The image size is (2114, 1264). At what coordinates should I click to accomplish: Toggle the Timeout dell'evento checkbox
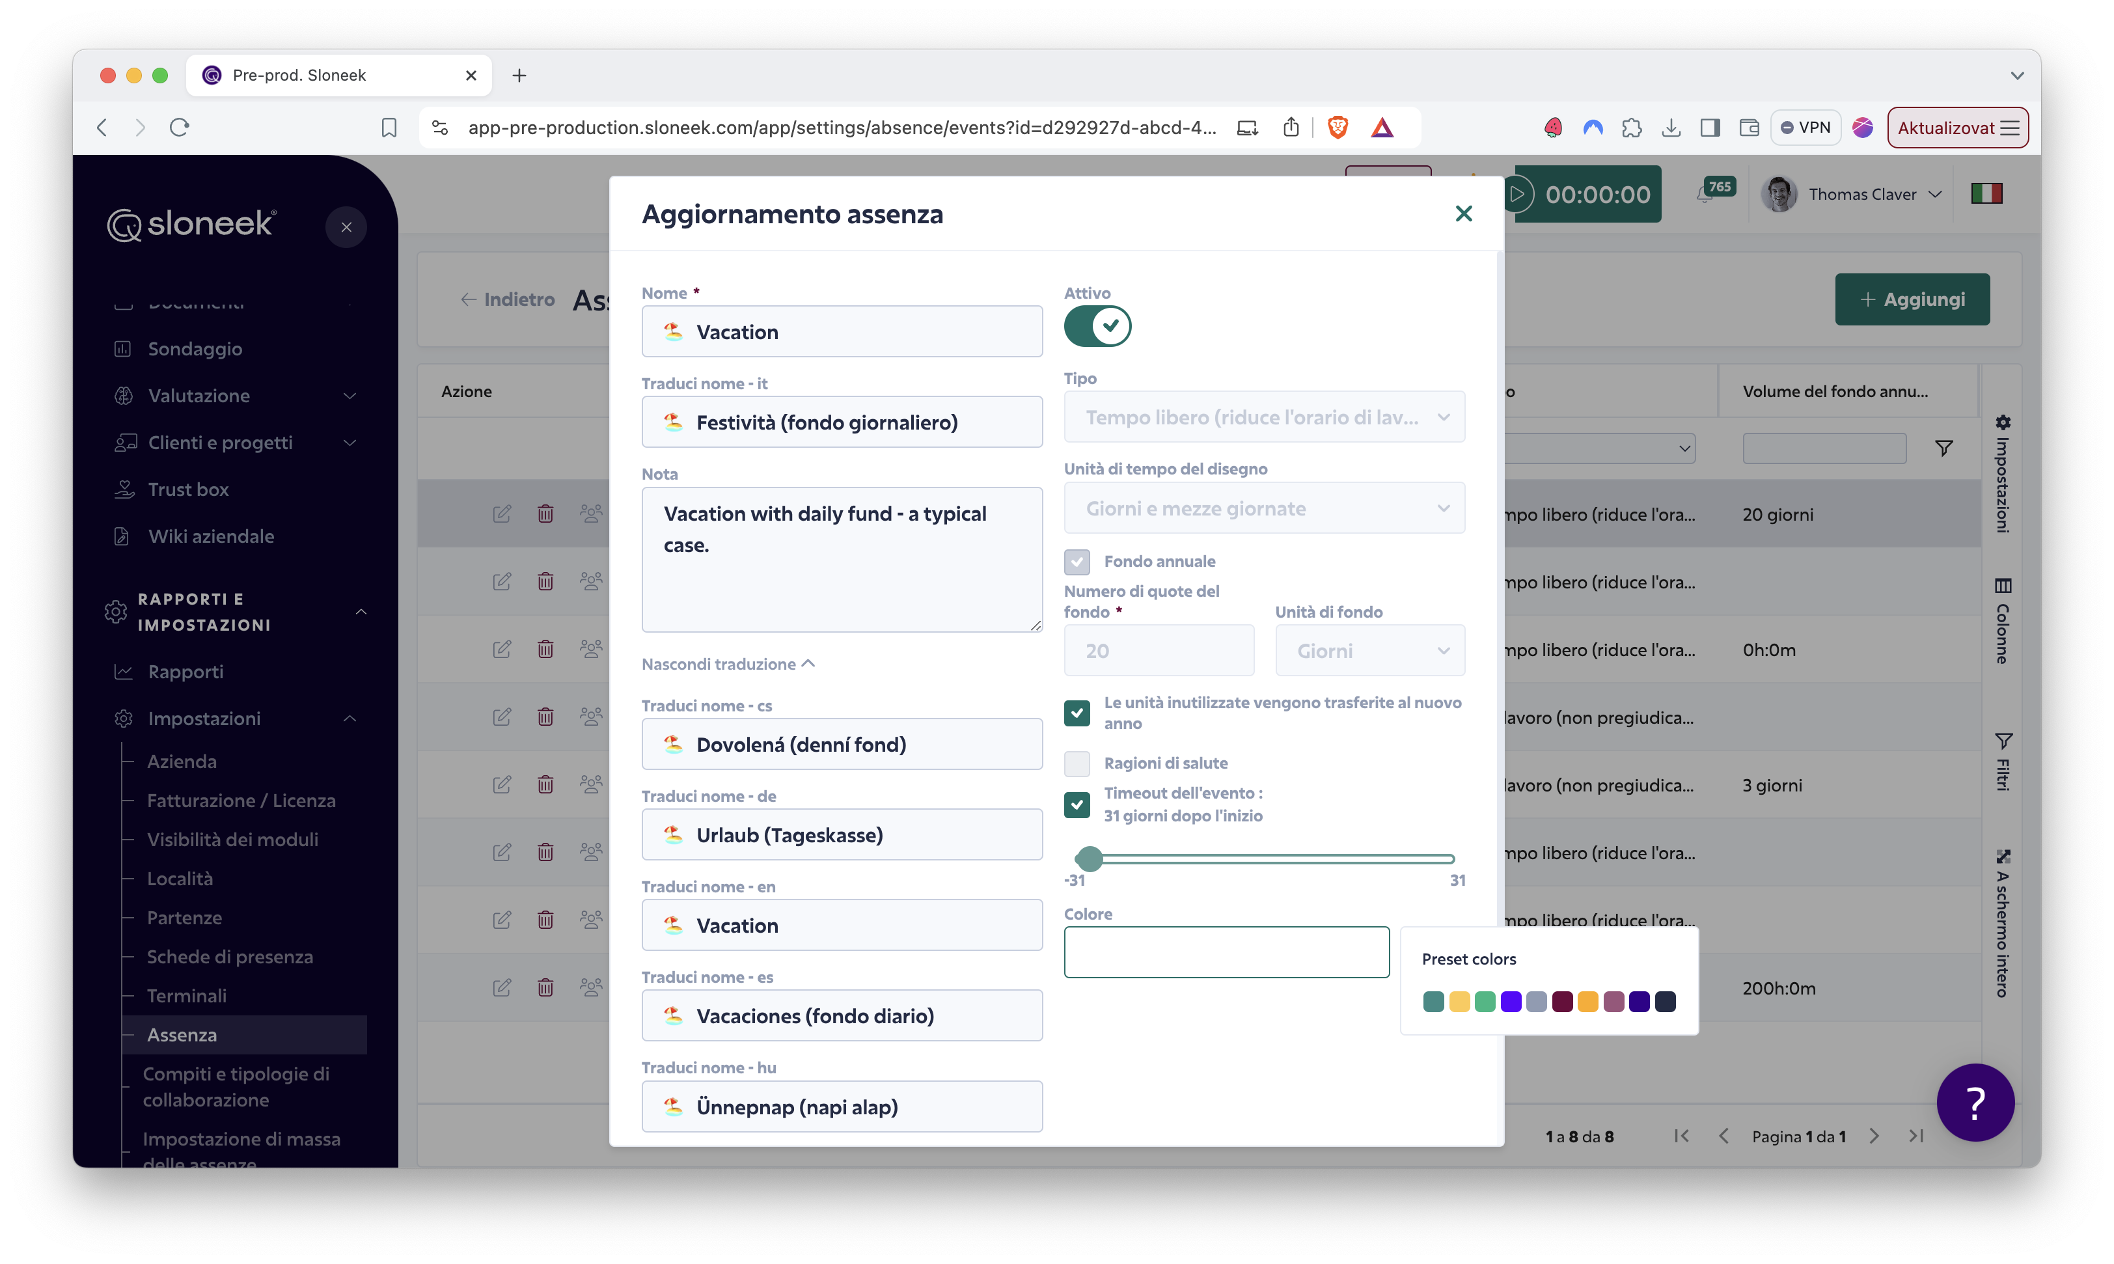pyautogui.click(x=1077, y=804)
